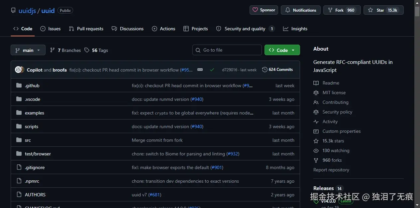Click the star icon in the Star button
The width and height of the screenshot is (420, 208).
[x=370, y=10]
